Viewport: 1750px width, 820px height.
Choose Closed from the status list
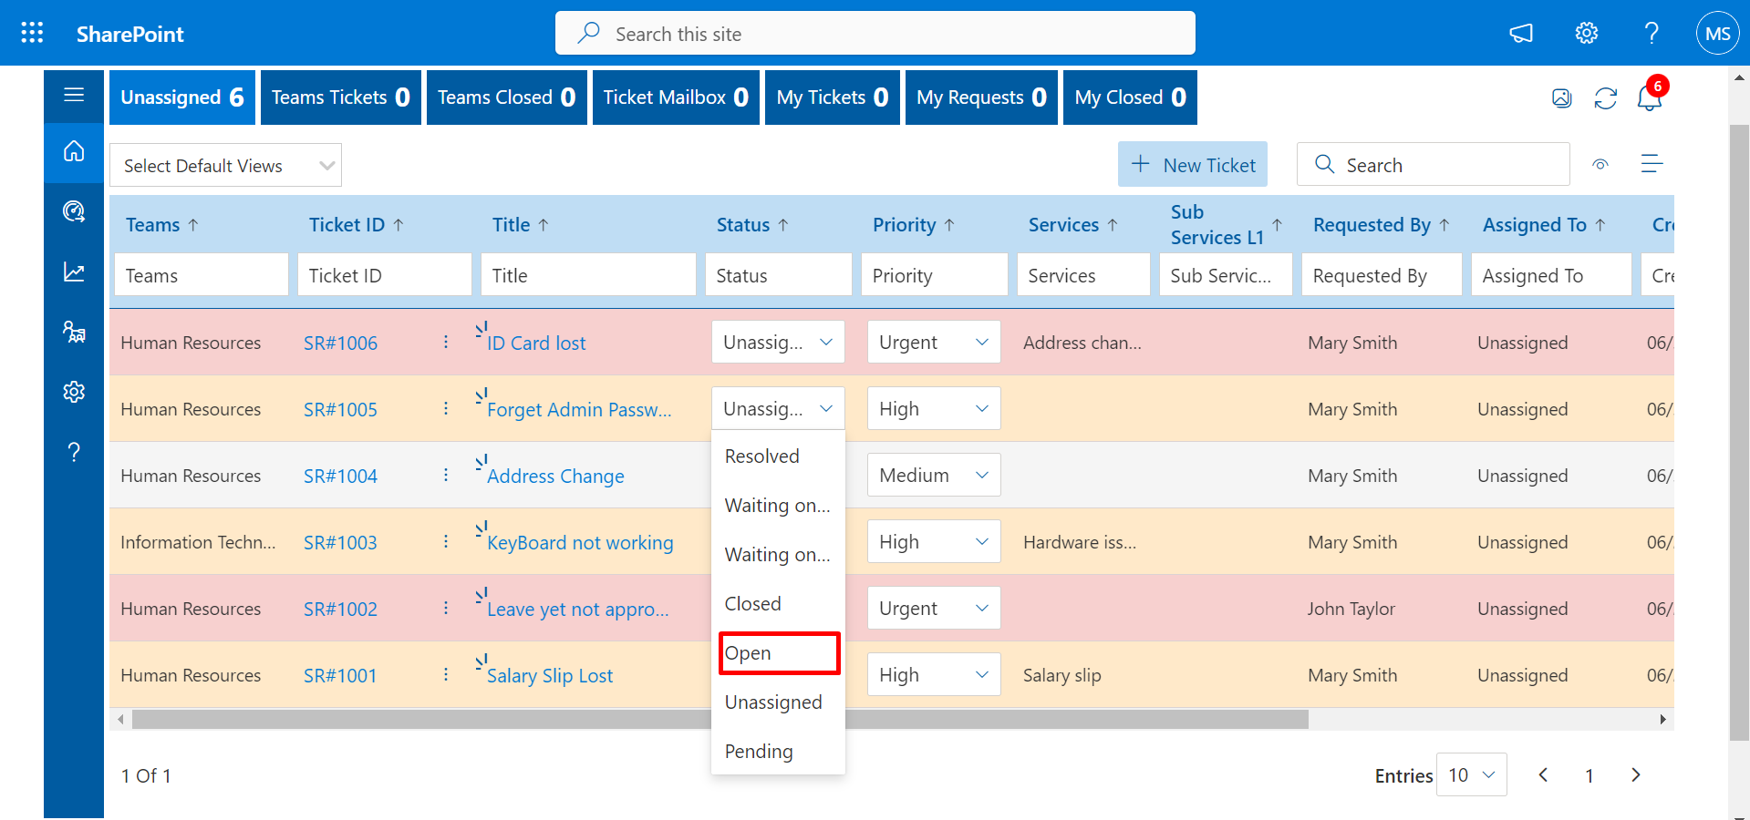(x=778, y=604)
